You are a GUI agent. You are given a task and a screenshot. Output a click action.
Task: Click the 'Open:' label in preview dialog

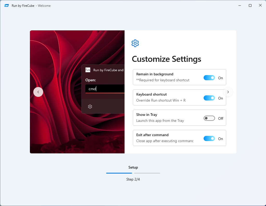pos(90,80)
